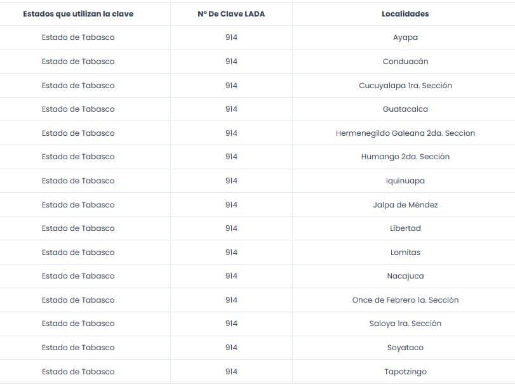Click the 'Saloya 1ra. Sección' cell
The width and height of the screenshot is (515, 387).
(405, 324)
